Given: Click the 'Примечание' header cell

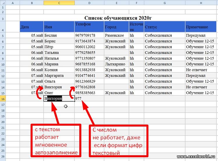Looking at the screenshot, I should click(x=201, y=27).
